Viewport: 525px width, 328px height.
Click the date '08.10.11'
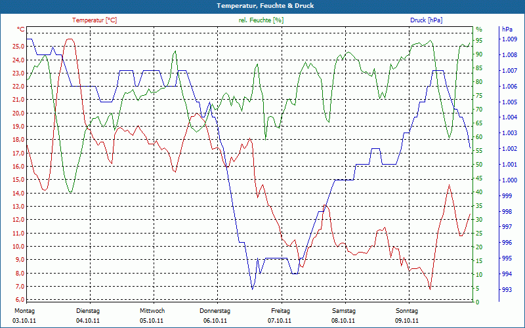pos(343,321)
